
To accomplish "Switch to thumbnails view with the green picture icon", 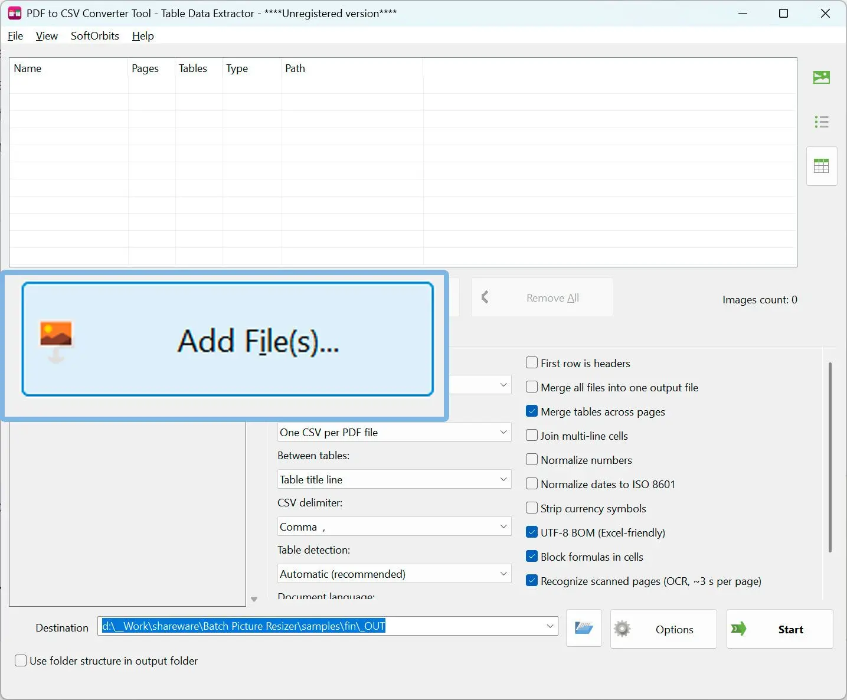I will (822, 77).
